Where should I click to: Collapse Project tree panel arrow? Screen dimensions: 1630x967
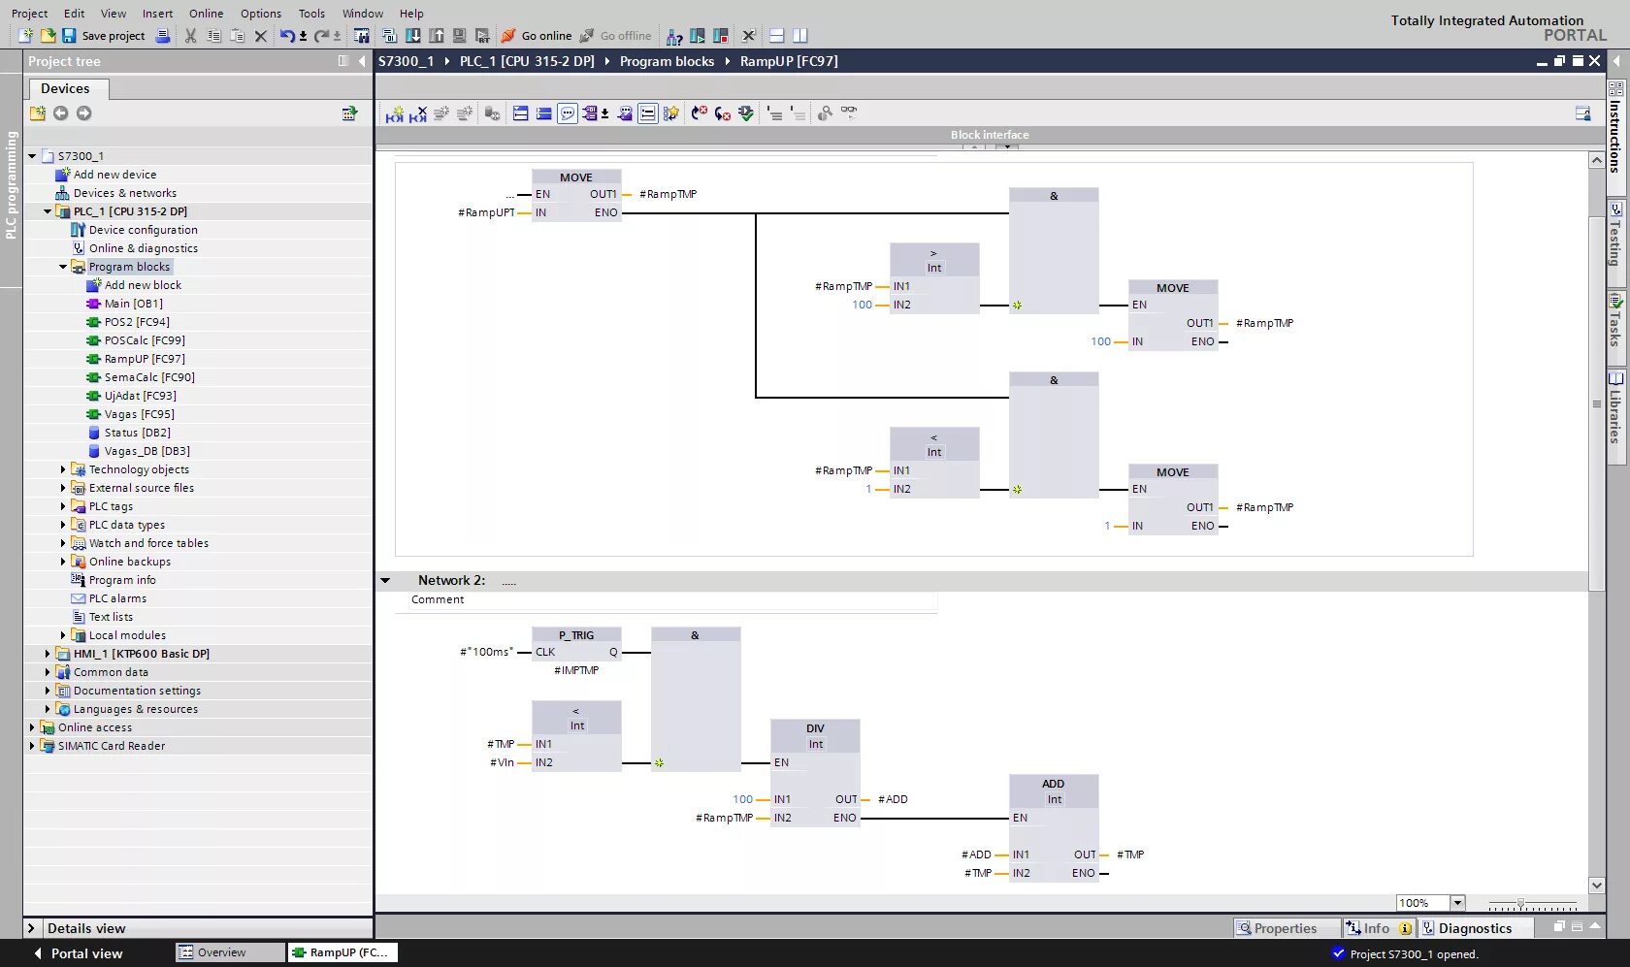click(362, 61)
